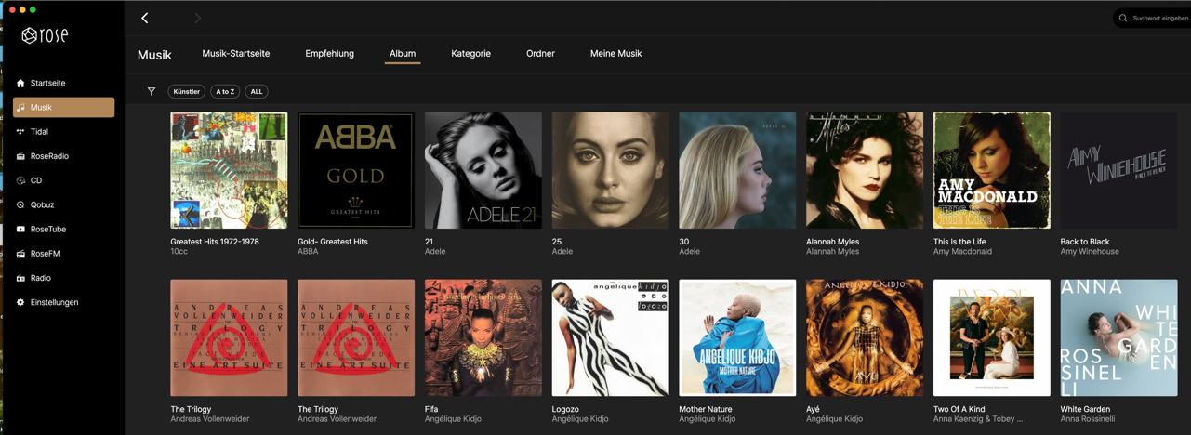Click the 'Alannah Myles' artist name text
This screenshot has width=1191, height=435.
pos(832,252)
